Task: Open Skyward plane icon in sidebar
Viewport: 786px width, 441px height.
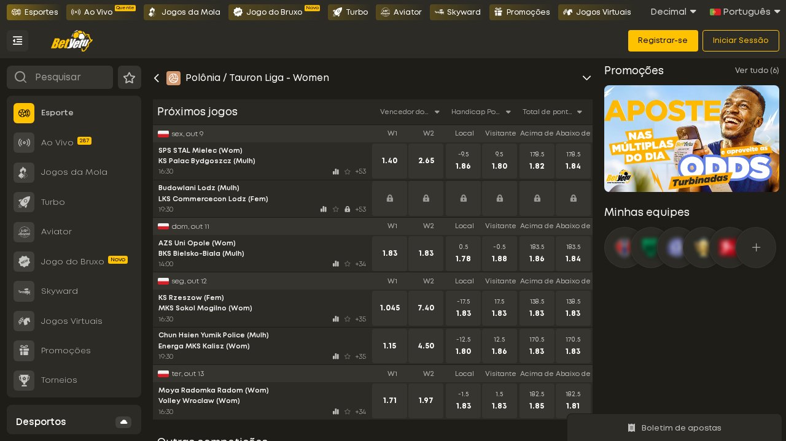Action: pos(24,291)
